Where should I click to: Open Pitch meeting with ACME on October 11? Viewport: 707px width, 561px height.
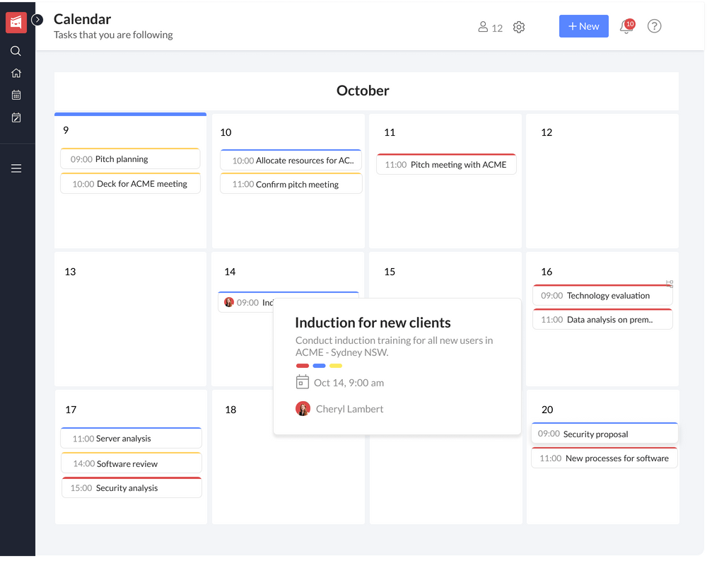coord(446,164)
